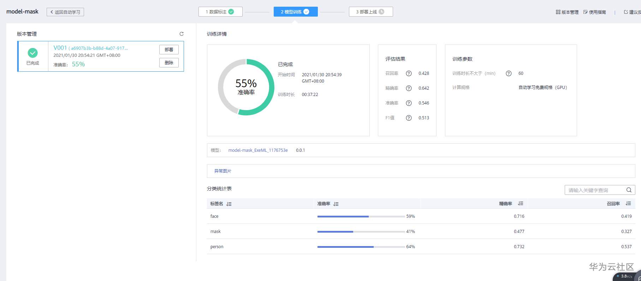The height and width of the screenshot is (281, 641).
Task: Click the face precision value 0.716
Action: (519, 216)
